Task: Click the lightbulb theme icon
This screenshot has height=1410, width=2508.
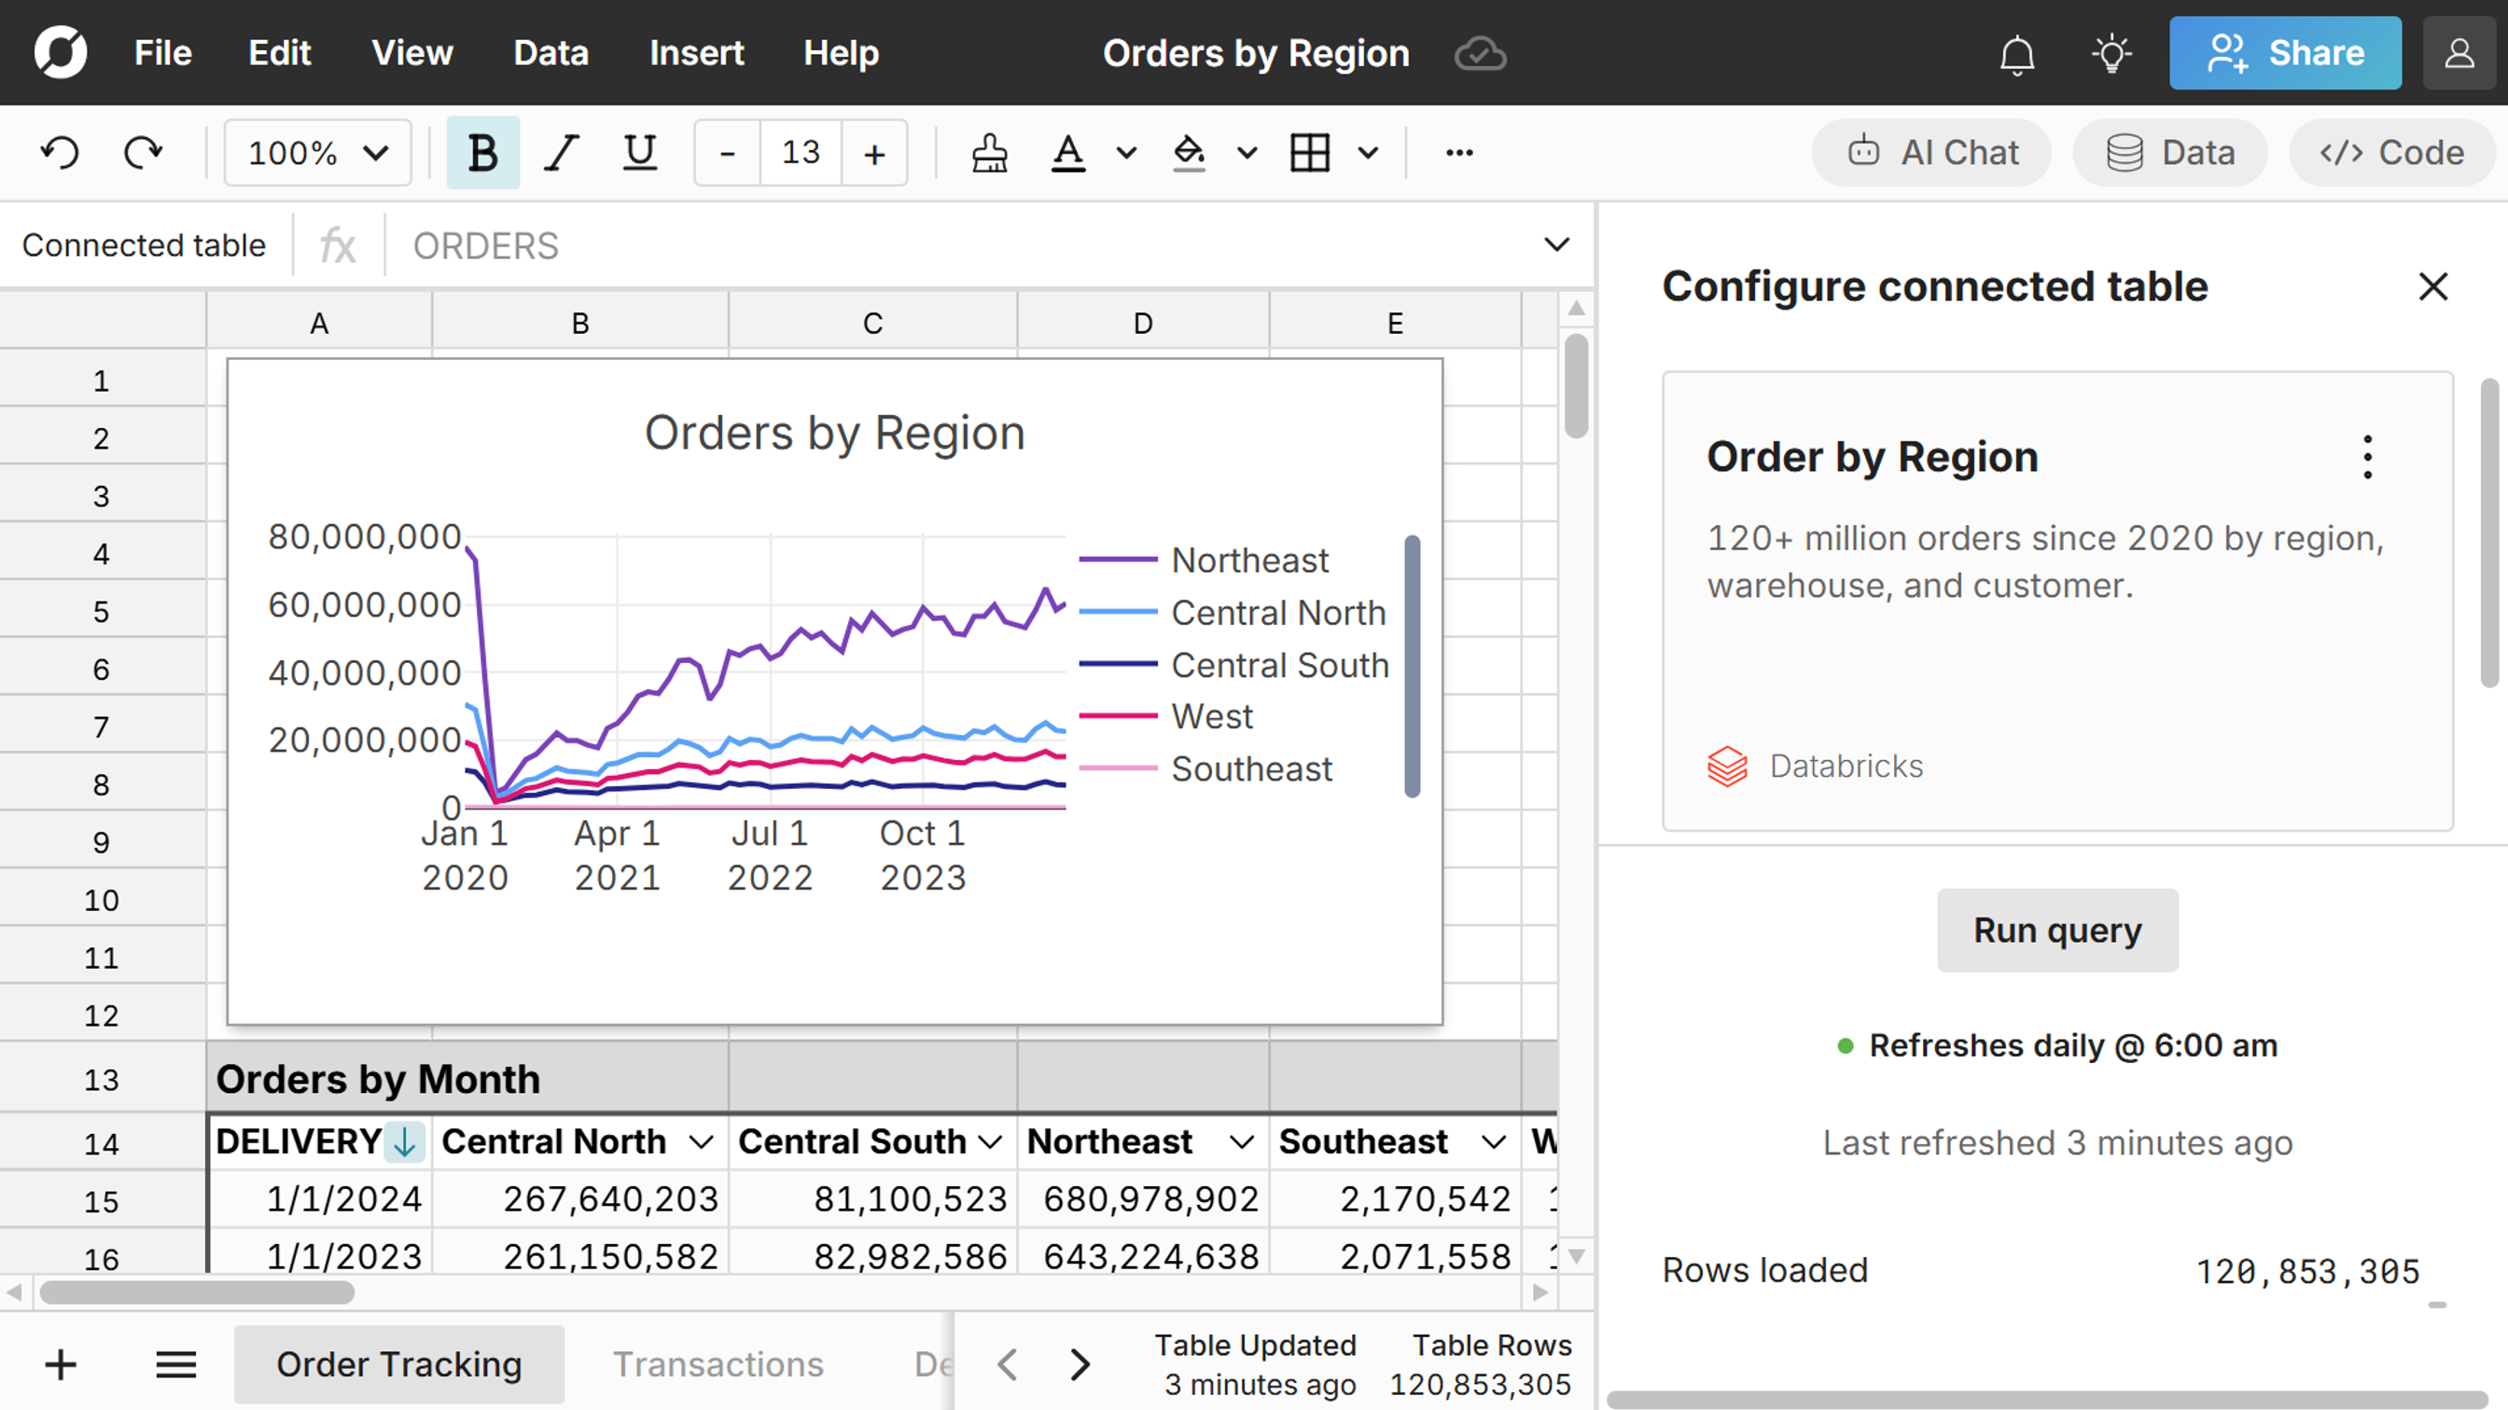Action: [x=2111, y=53]
